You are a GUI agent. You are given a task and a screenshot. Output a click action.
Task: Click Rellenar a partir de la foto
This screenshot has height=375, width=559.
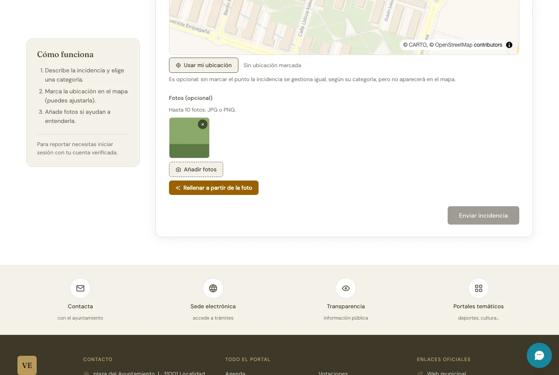point(214,188)
